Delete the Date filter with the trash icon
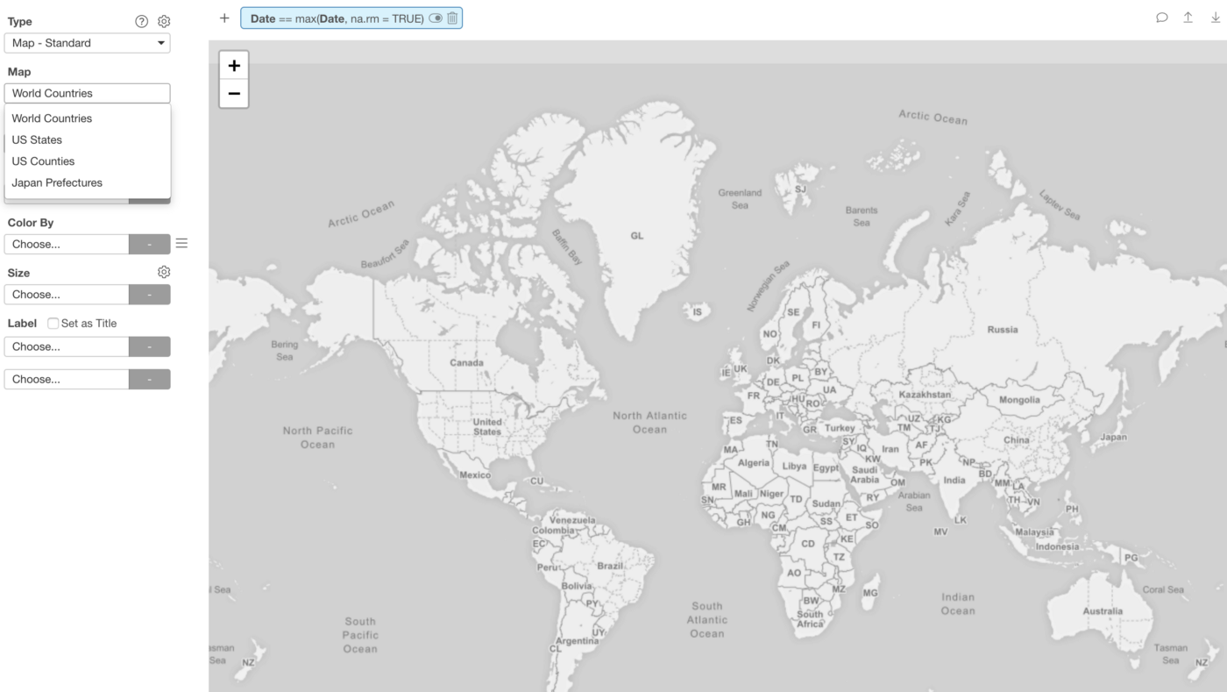1227x692 pixels. (x=452, y=18)
